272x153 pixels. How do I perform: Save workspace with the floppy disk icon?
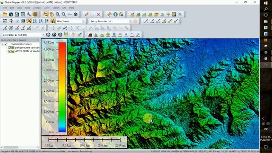[x=17, y=14]
